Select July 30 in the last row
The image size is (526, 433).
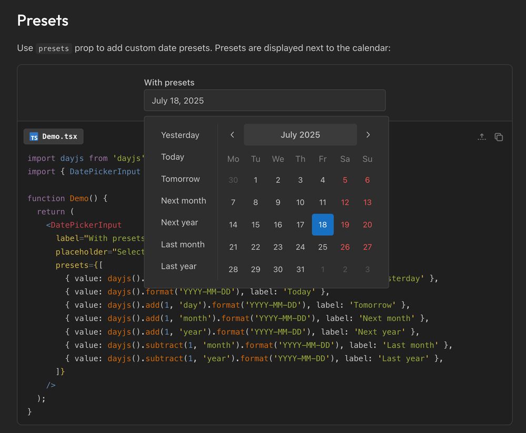click(x=278, y=270)
